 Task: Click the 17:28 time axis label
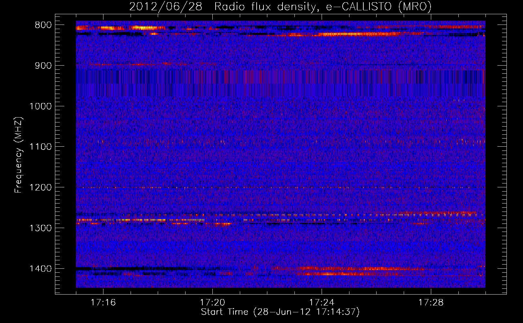[x=431, y=303]
